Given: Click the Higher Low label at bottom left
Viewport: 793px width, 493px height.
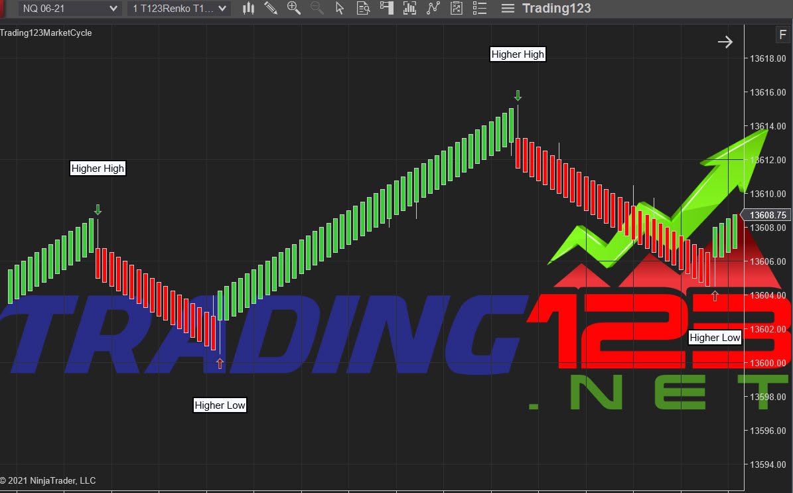Looking at the screenshot, I should pos(220,405).
